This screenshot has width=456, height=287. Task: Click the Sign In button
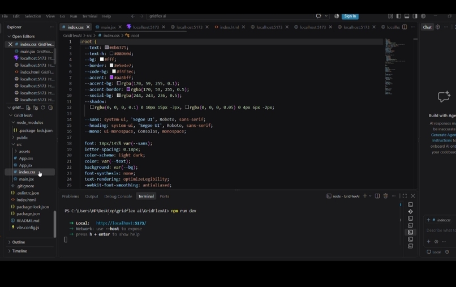click(350, 16)
